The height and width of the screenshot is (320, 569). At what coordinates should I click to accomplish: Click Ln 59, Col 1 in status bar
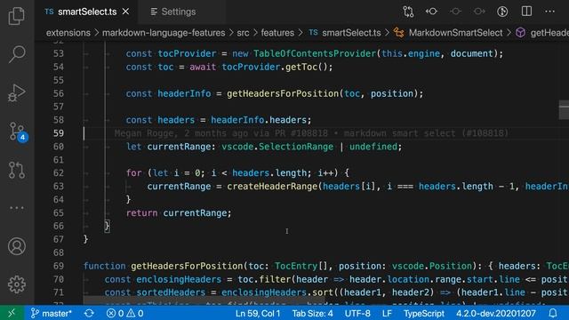coord(258,313)
